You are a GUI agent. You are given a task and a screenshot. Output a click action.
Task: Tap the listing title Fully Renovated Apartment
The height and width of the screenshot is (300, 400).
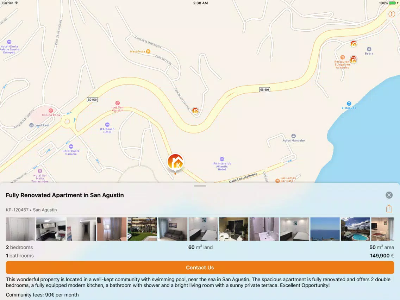[x=65, y=195]
